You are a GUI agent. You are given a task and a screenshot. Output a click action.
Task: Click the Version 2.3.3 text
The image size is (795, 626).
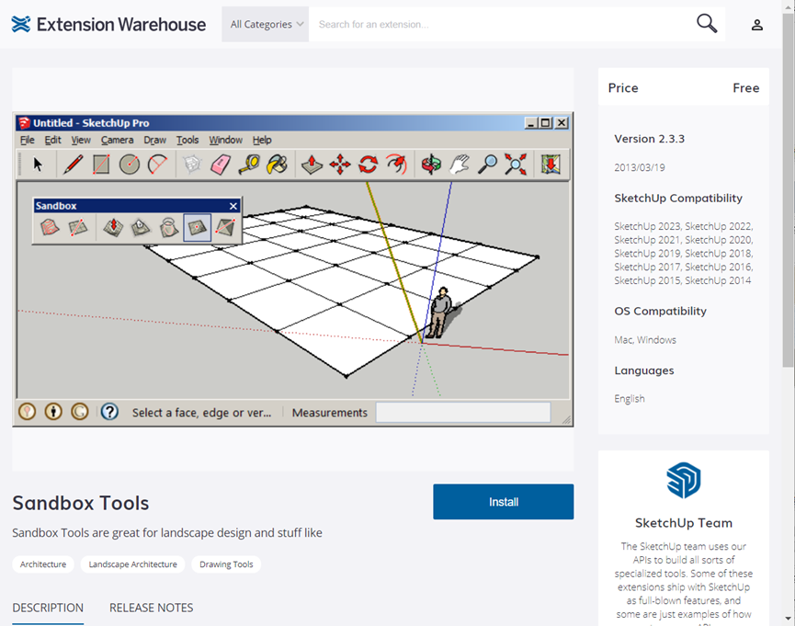(x=650, y=139)
